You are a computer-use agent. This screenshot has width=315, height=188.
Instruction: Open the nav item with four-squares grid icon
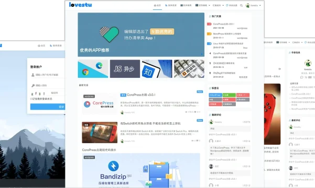tap(186, 5)
